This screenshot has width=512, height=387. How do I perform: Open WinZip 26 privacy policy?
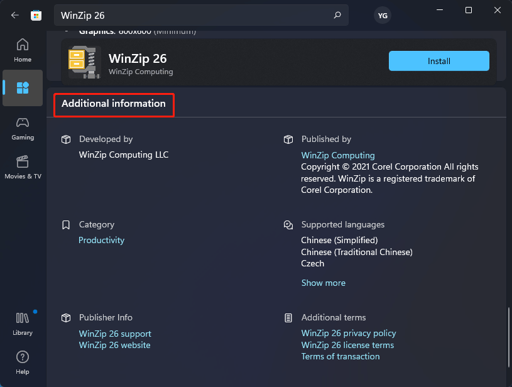[349, 333]
